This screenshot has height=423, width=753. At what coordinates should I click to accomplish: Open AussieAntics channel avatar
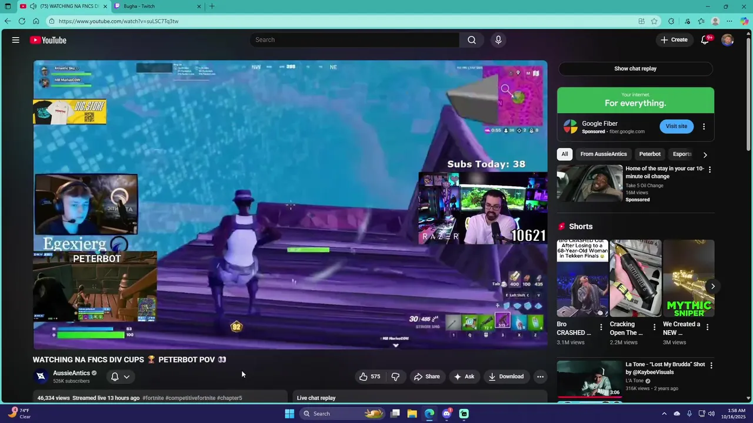pyautogui.click(x=41, y=377)
